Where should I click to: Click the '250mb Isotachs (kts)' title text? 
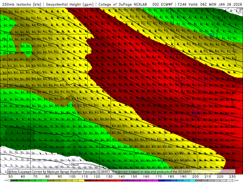click(22, 5)
